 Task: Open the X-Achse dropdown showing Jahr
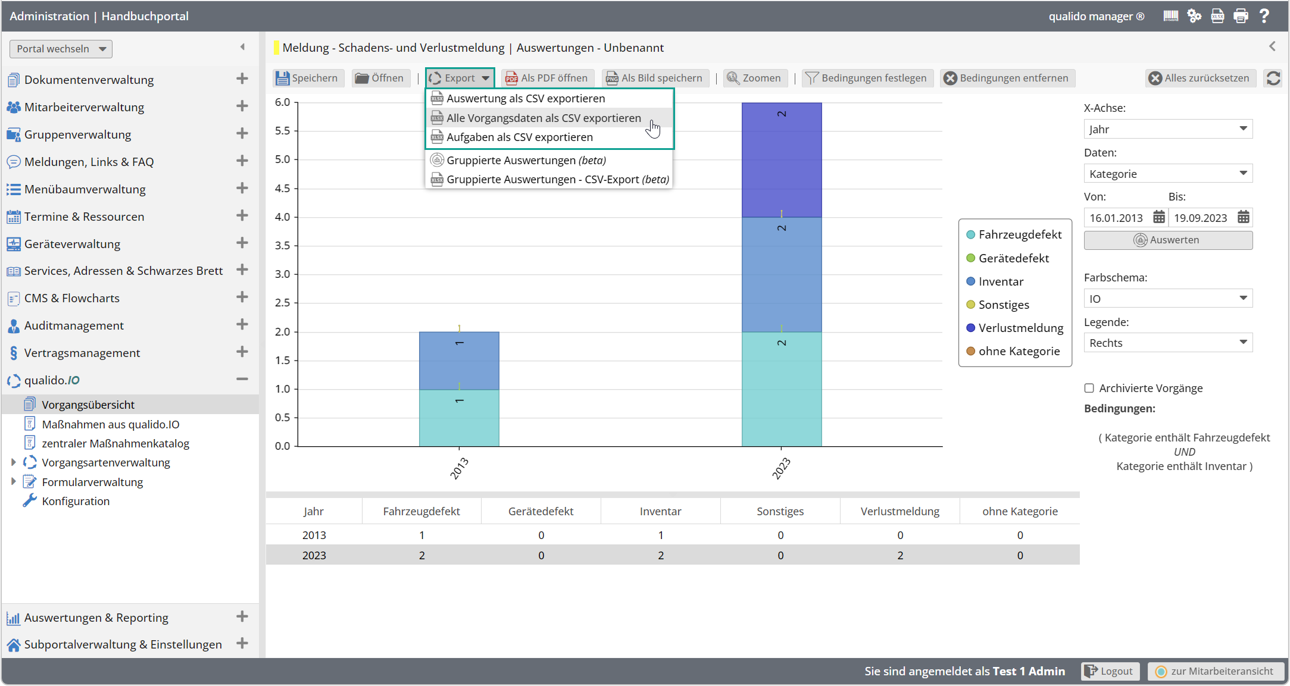coord(1167,129)
